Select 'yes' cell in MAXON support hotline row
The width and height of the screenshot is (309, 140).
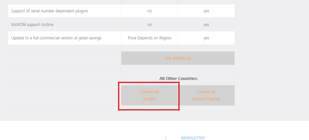tap(206, 25)
